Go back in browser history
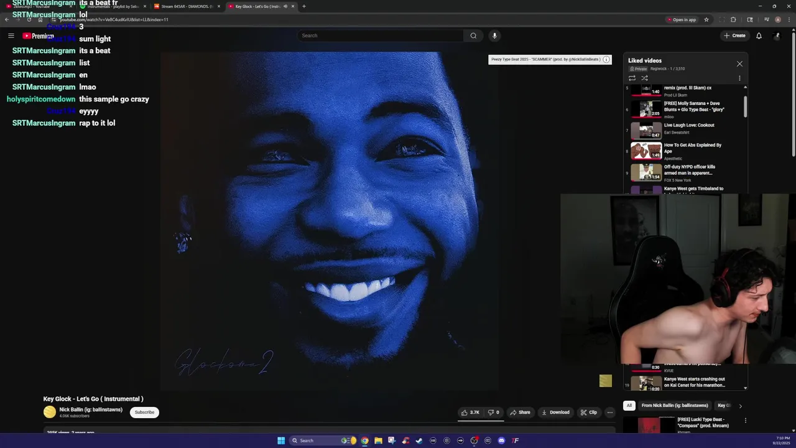Screen dimensions: 796x448 coord(7,19)
